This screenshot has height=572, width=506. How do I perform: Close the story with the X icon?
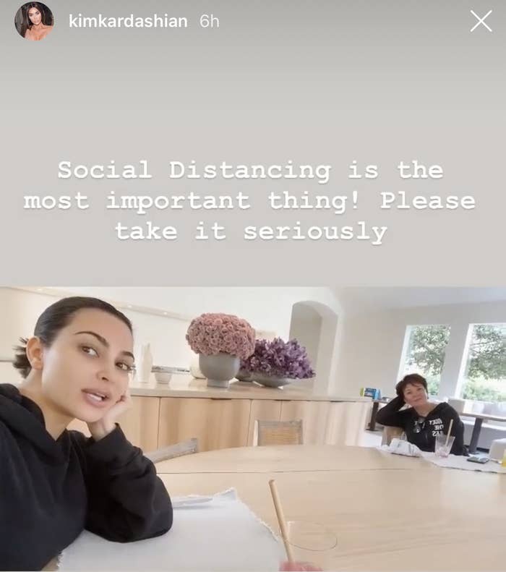click(481, 21)
